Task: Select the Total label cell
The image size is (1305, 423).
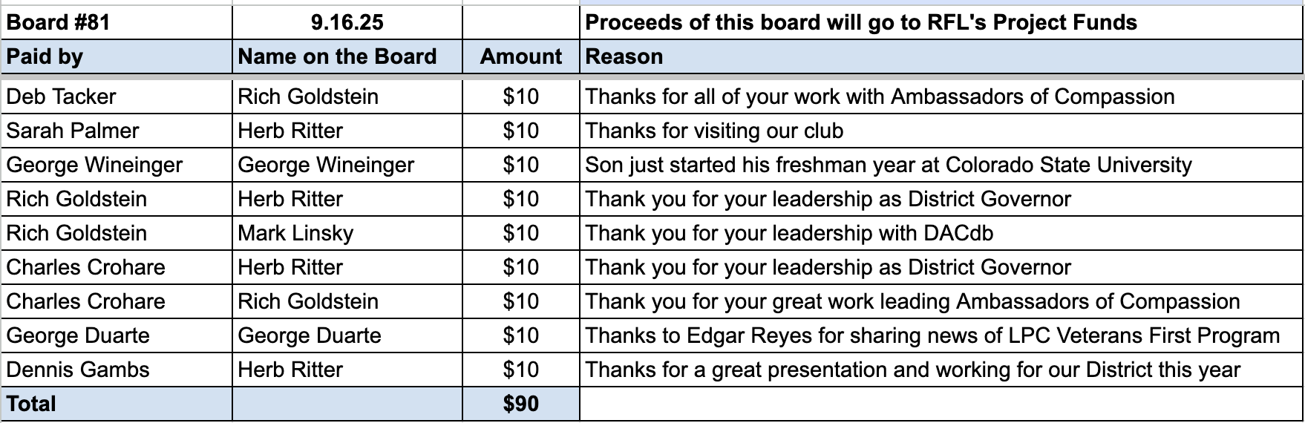Action: pyautogui.click(x=117, y=404)
